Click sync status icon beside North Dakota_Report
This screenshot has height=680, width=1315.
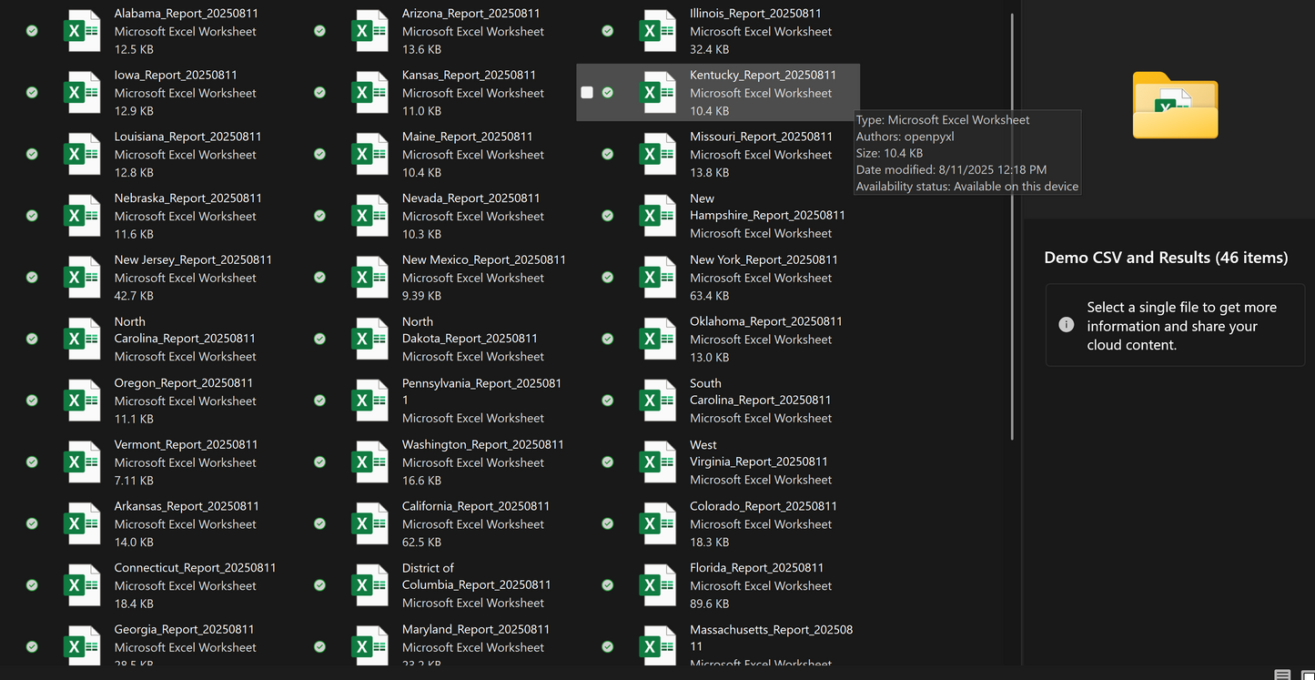319,339
